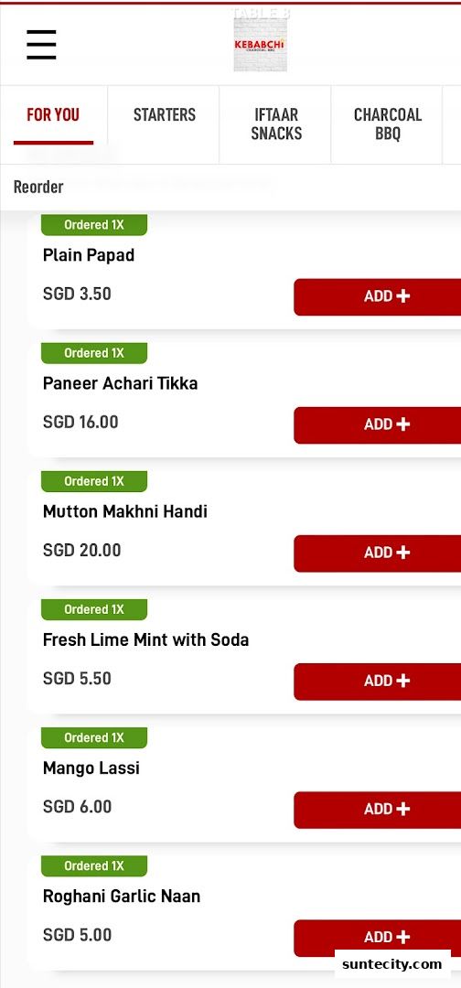461x988 pixels.
Task: Tap the Kebabchi logo
Action: (x=260, y=44)
